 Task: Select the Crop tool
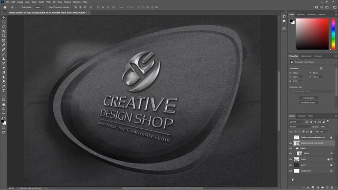click(4, 36)
